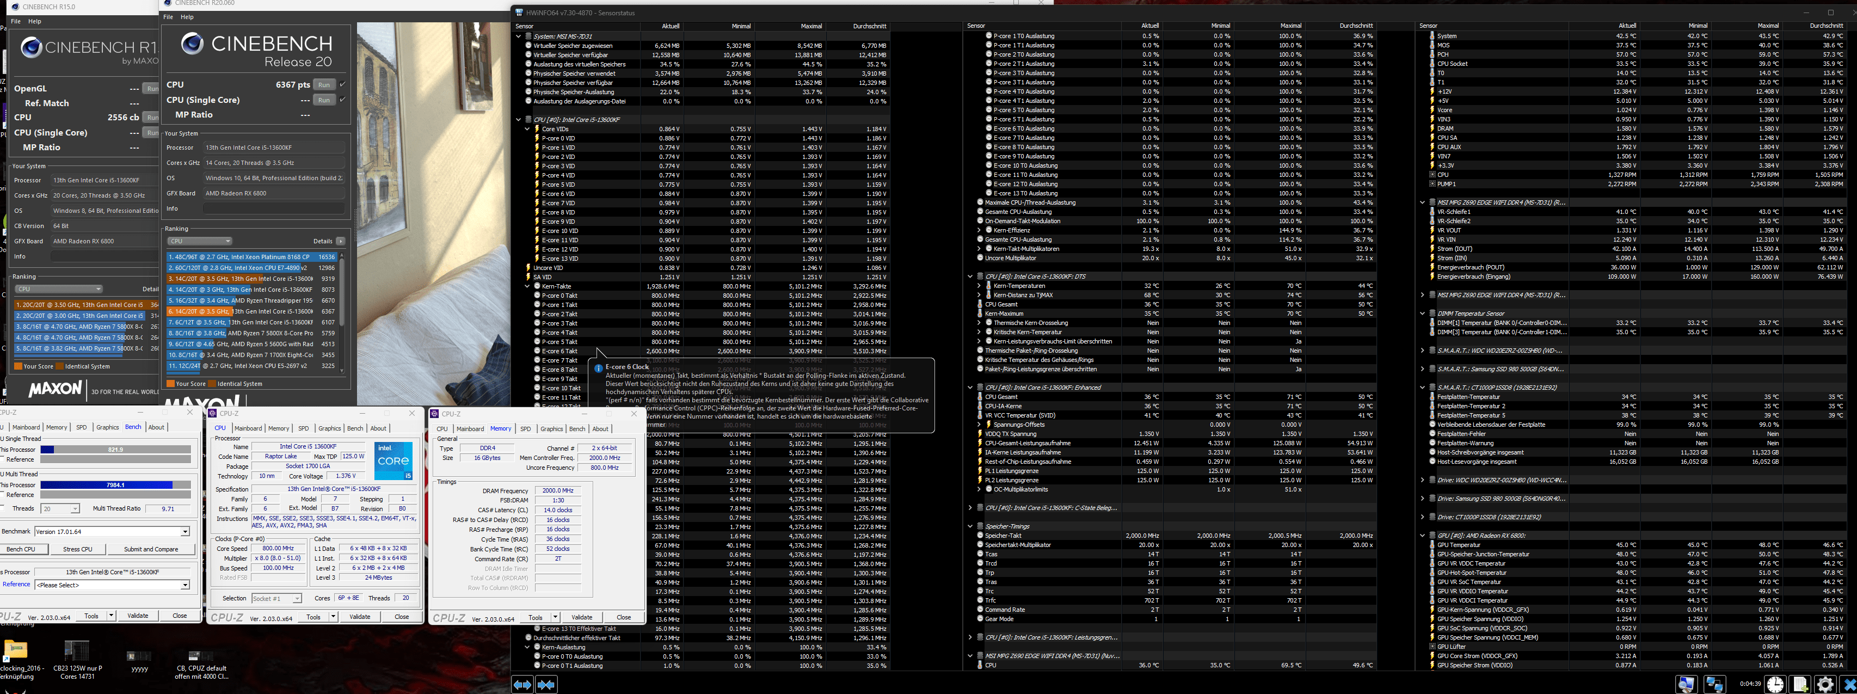Click the Single Thread 821.9 progress bar
The height and width of the screenshot is (694, 1857).
(x=115, y=450)
